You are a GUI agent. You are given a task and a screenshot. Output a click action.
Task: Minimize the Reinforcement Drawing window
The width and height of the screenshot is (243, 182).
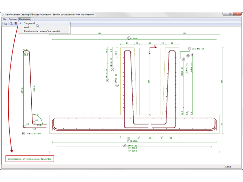click(225, 14)
